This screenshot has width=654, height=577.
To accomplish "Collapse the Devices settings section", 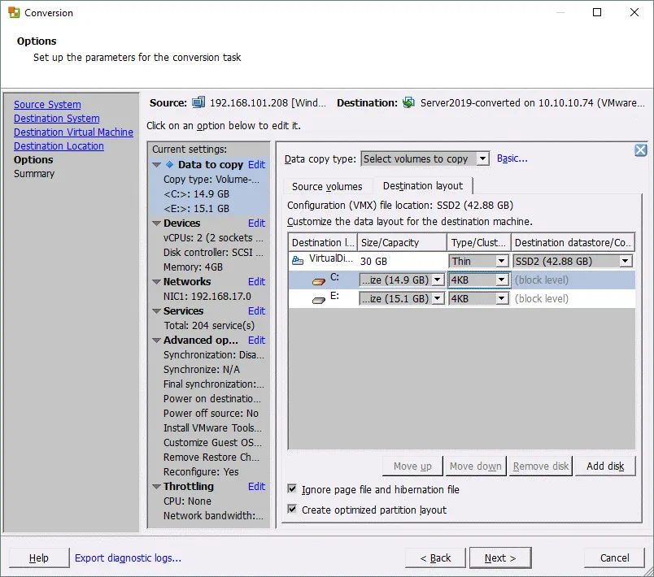I will tap(156, 223).
